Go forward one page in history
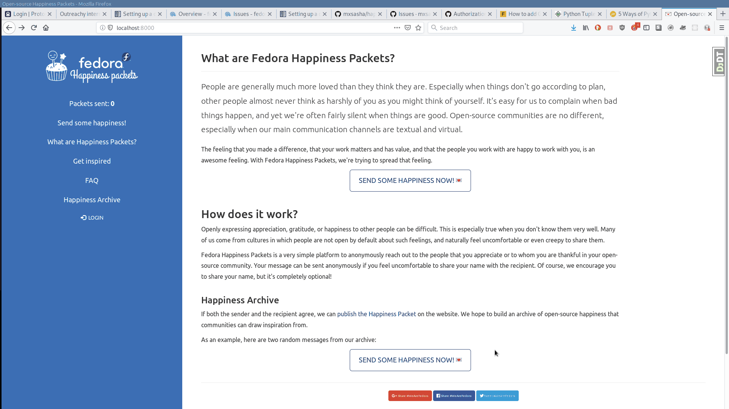The height and width of the screenshot is (409, 729). click(22, 28)
